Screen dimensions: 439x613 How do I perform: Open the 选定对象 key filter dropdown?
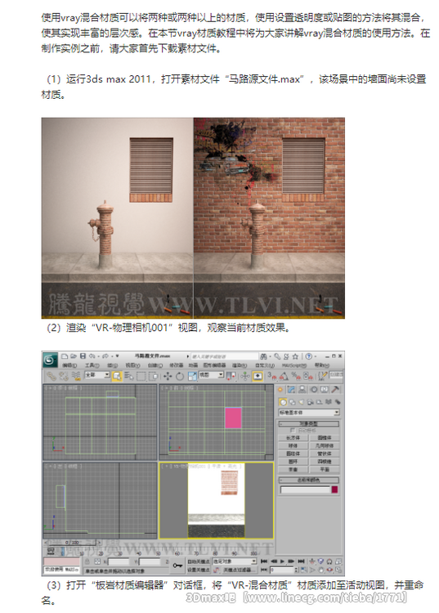click(235, 562)
